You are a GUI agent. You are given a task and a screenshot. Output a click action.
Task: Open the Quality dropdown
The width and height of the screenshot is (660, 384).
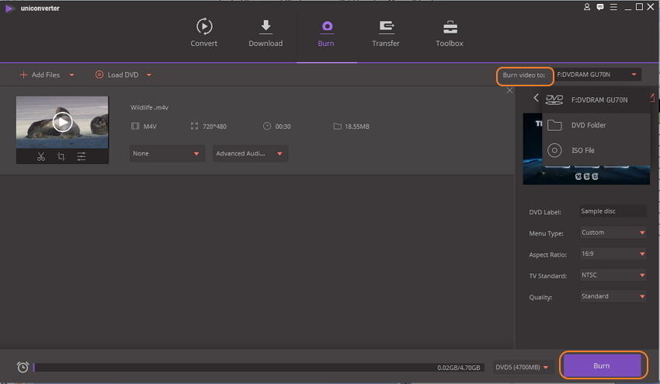click(613, 296)
